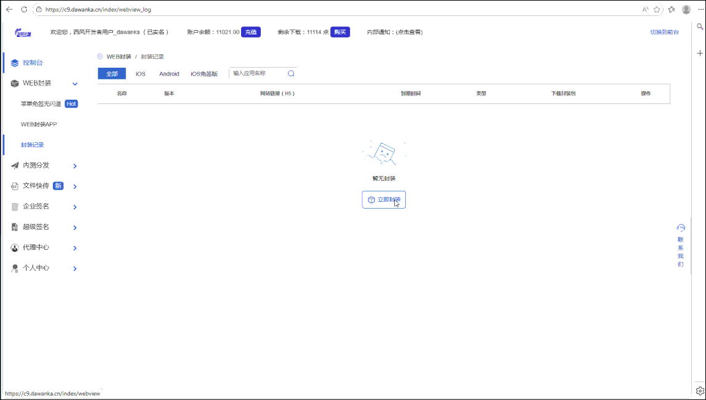706x400 pixels.
Task: Switch to the iOS filter tab
Action: 140,73
